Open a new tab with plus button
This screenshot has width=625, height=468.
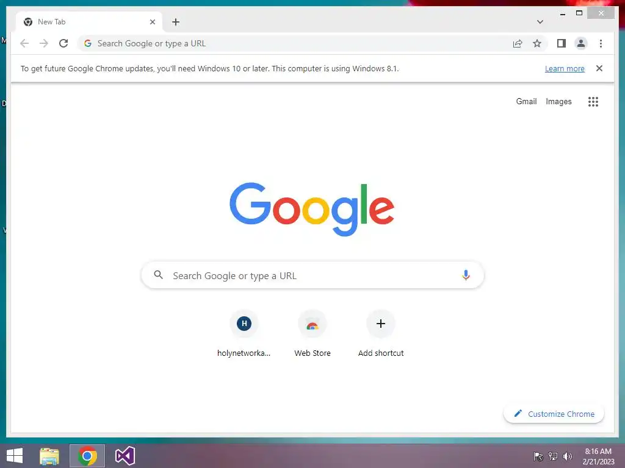coord(176,22)
